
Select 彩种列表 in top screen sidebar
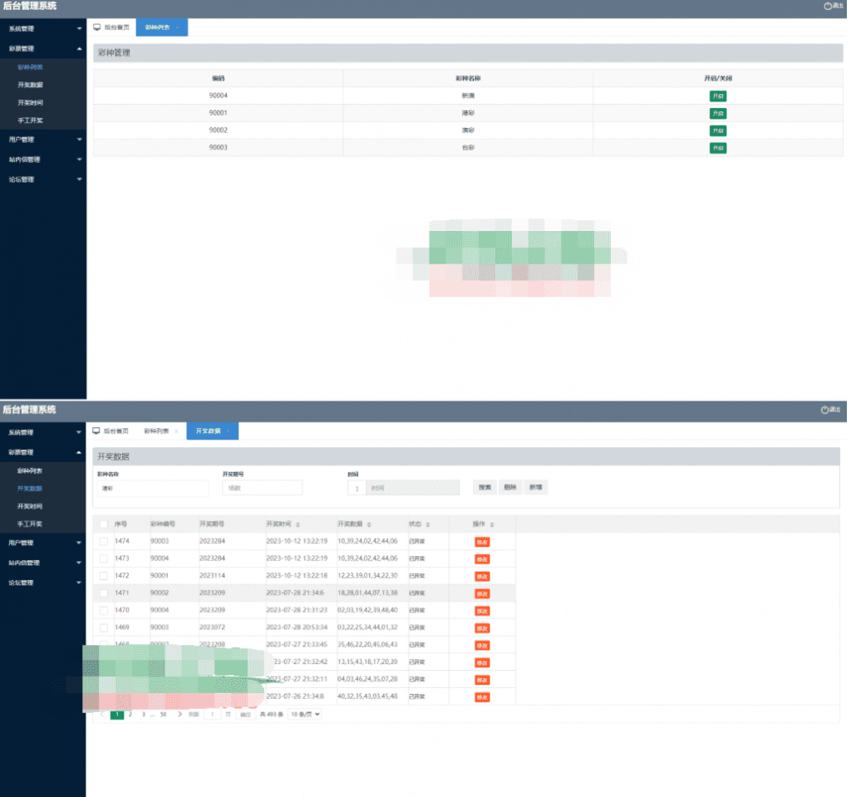(31, 67)
